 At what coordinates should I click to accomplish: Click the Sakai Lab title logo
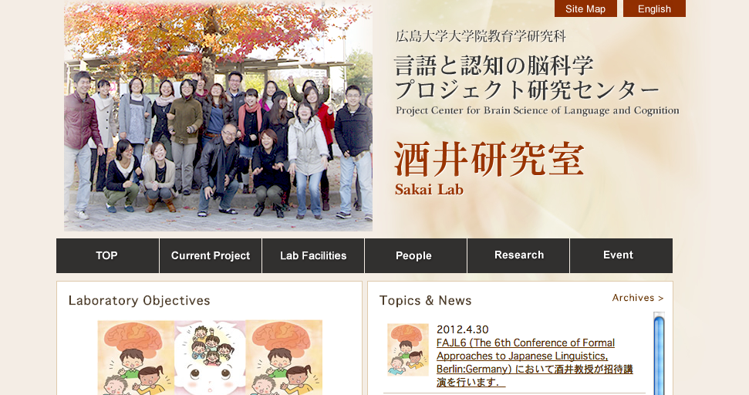pyautogui.click(x=489, y=168)
